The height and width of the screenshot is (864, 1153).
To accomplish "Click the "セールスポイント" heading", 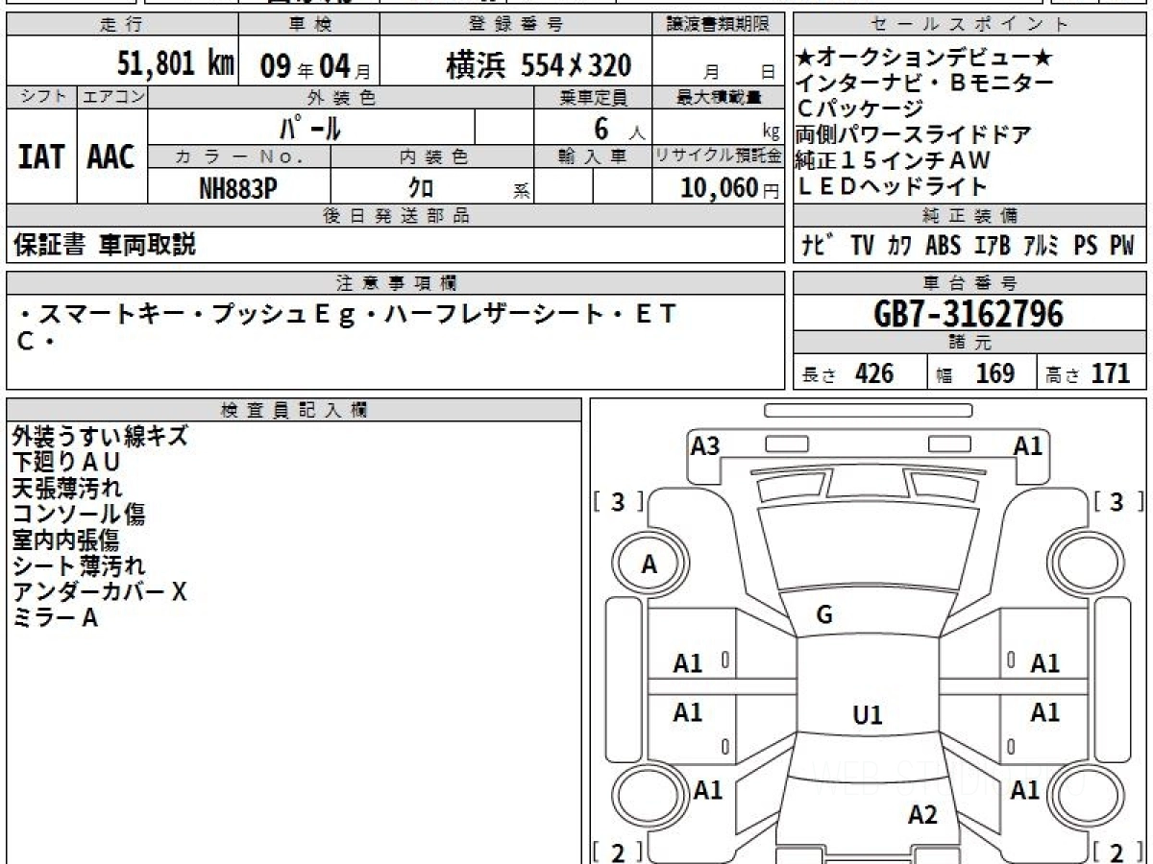I will [x=970, y=25].
